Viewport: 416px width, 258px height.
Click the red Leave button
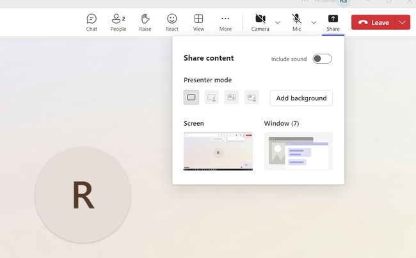pyautogui.click(x=374, y=22)
